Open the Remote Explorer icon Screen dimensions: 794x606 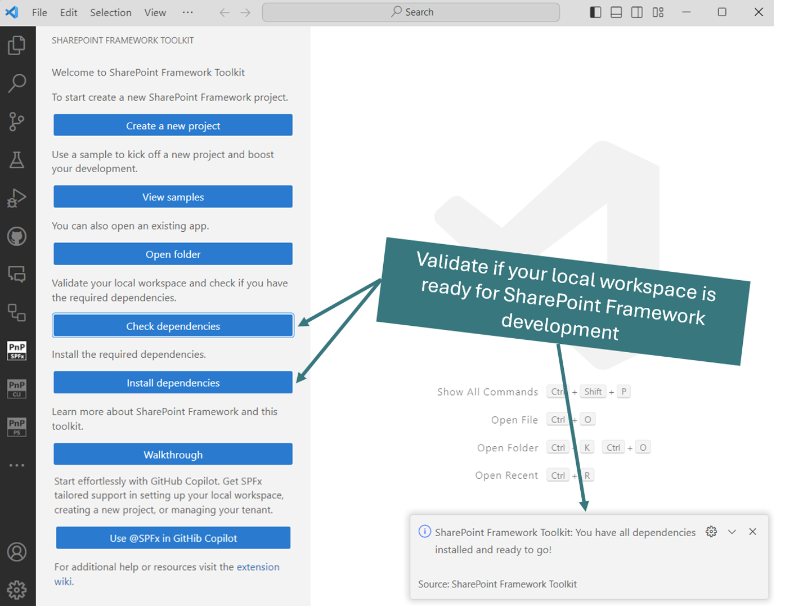17,275
